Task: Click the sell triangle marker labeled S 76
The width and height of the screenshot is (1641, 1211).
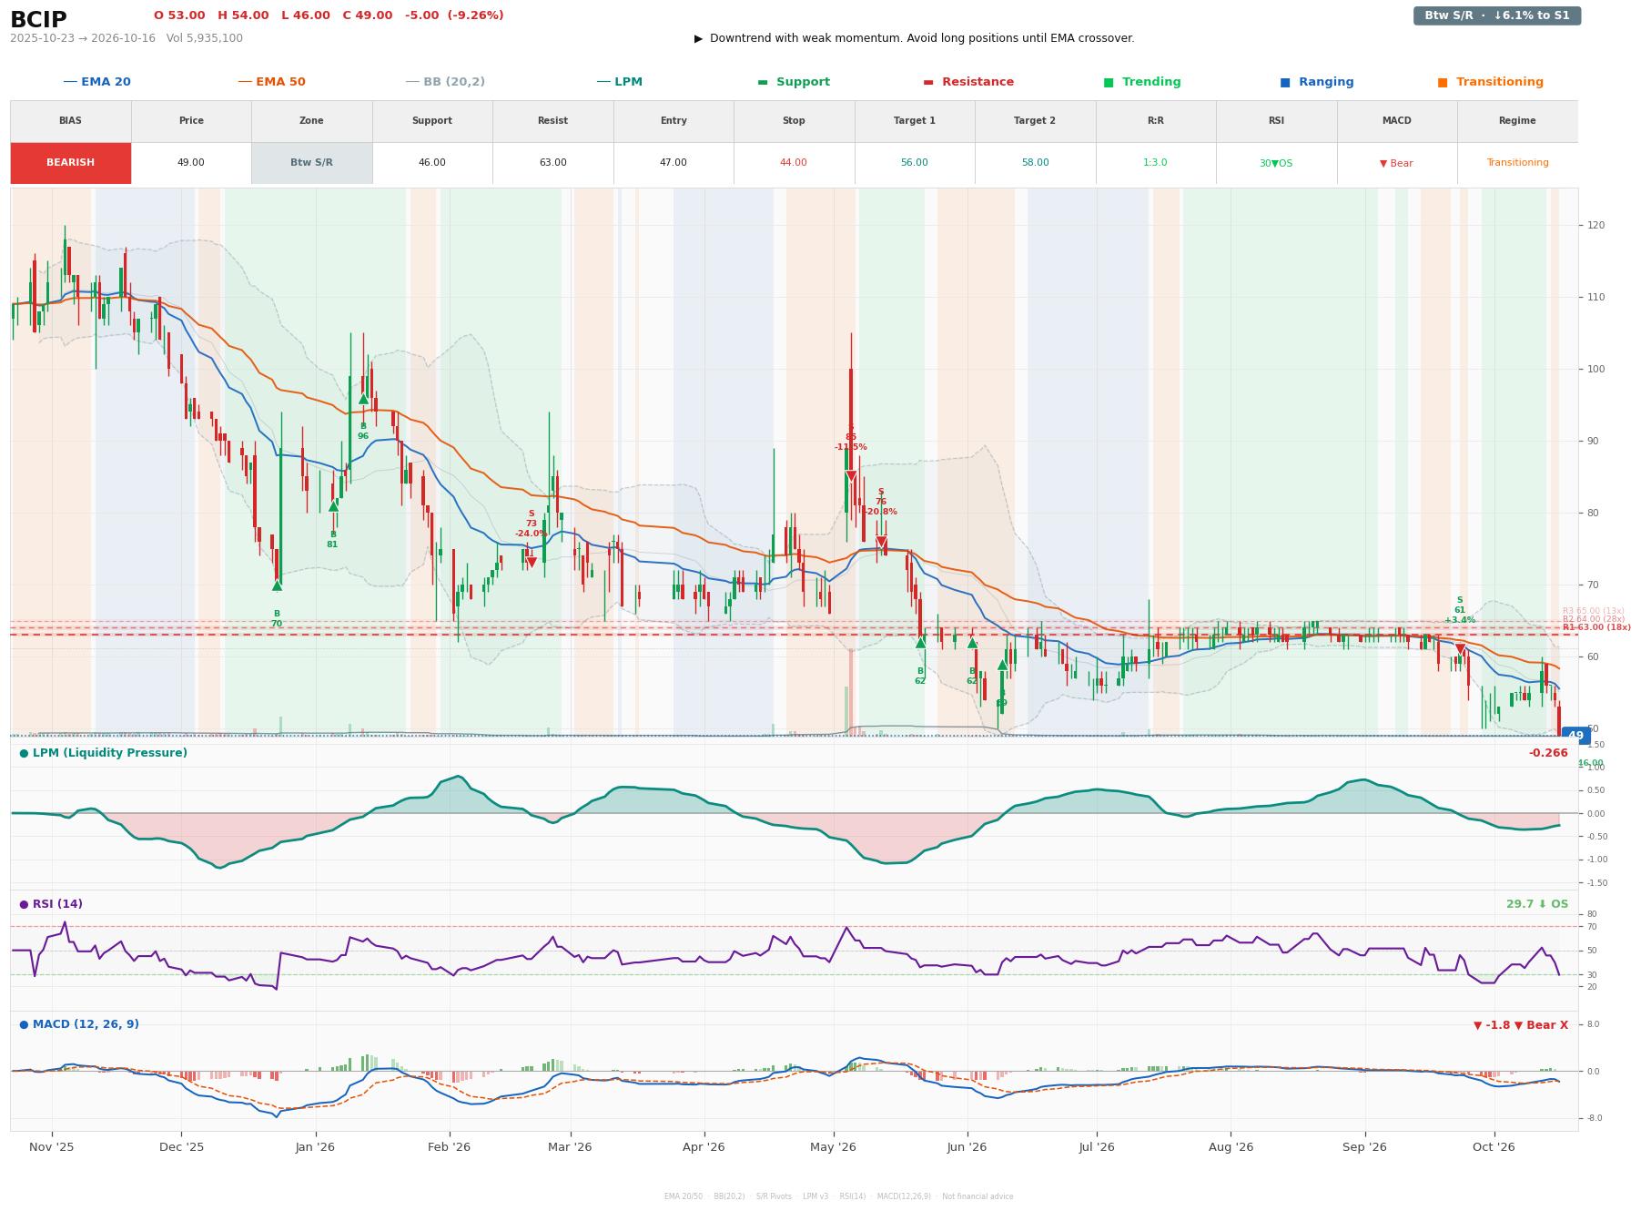Action: (x=881, y=543)
